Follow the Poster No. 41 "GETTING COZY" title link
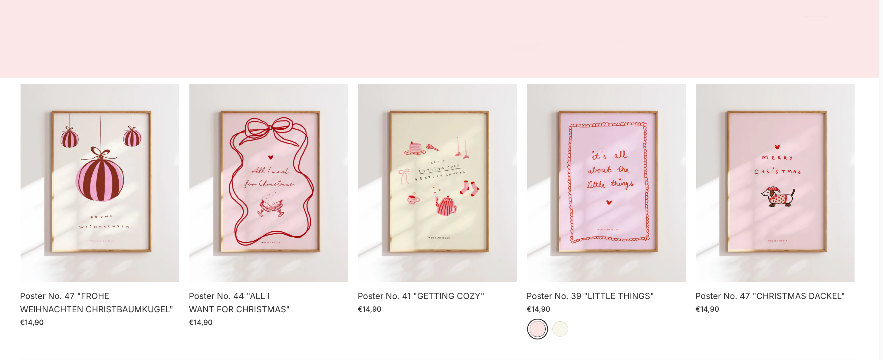The height and width of the screenshot is (360, 883). pyautogui.click(x=421, y=296)
